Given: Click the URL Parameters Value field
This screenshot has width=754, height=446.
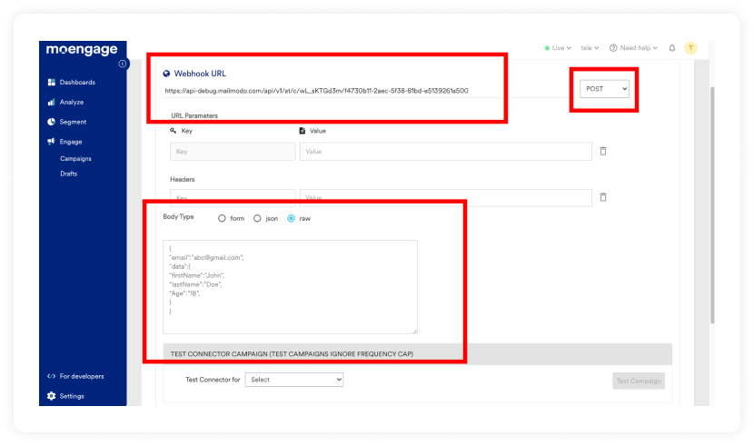Looking at the screenshot, I should tap(446, 152).
